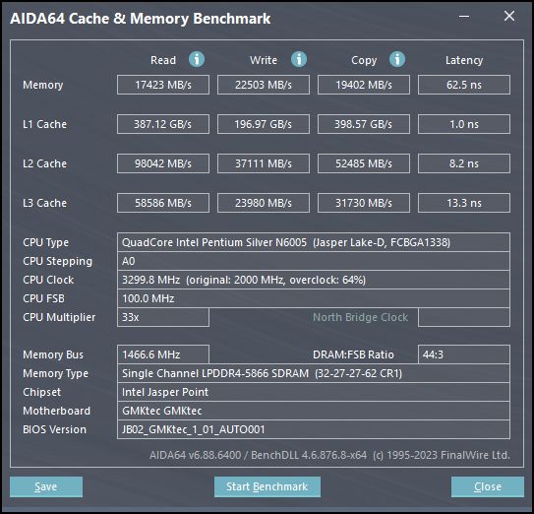Click the CPU Clock value field
The image size is (534, 514).
point(314,280)
